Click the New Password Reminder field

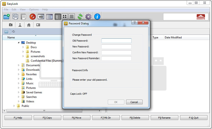pos(117,58)
